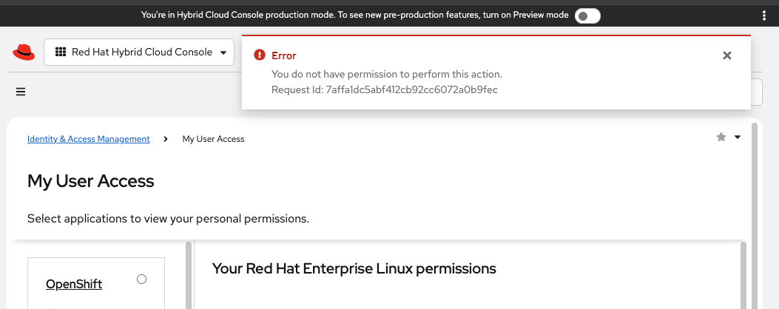Select the OpenShift application card
779x309 pixels.
click(x=74, y=284)
